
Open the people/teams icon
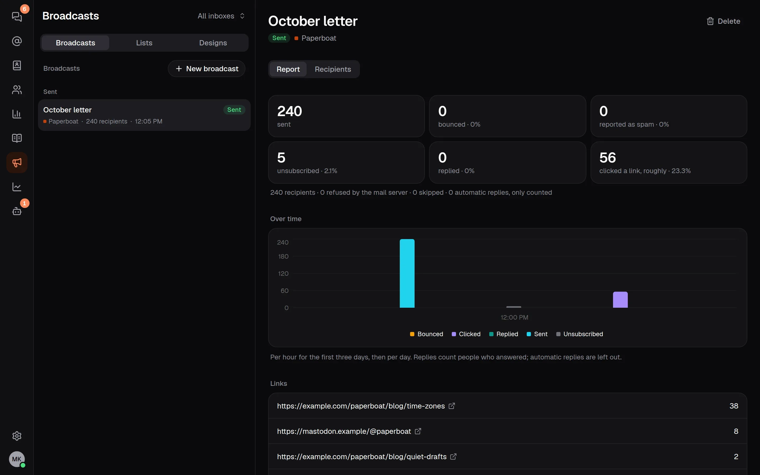17,90
